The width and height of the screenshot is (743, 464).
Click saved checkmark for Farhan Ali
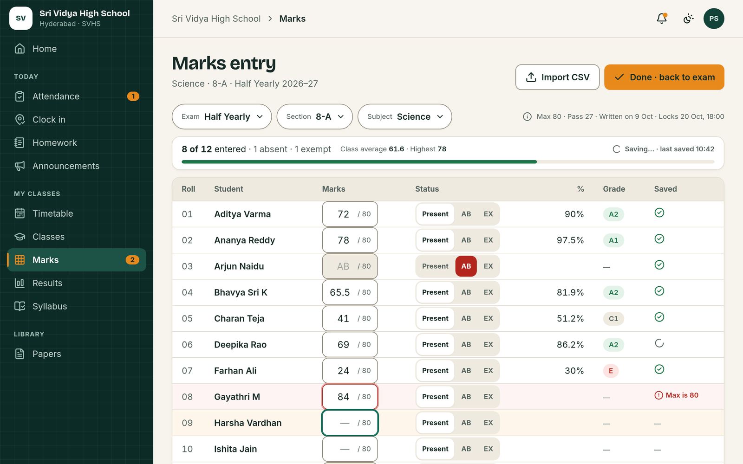pyautogui.click(x=659, y=369)
